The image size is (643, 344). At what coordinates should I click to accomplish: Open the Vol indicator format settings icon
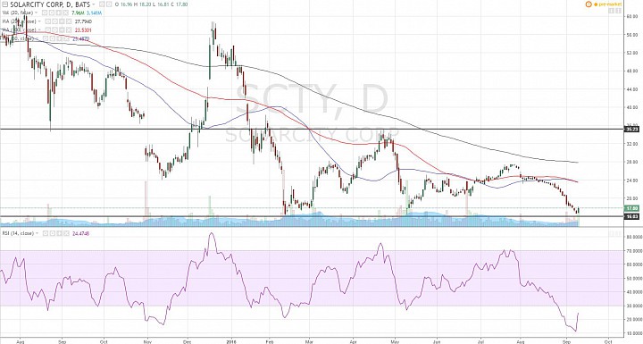point(52,13)
